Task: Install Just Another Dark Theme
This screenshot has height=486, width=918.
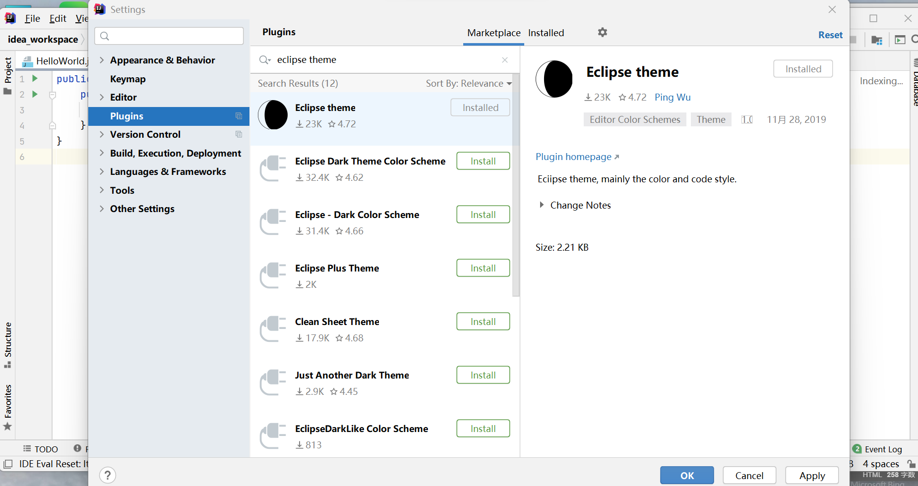Action: [483, 375]
